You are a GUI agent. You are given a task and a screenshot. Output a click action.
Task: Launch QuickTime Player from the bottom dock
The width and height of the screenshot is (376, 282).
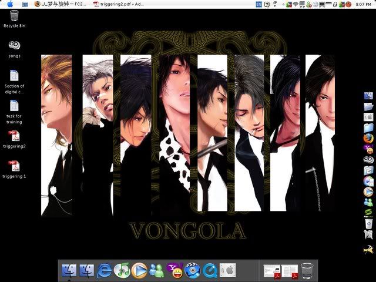210,270
